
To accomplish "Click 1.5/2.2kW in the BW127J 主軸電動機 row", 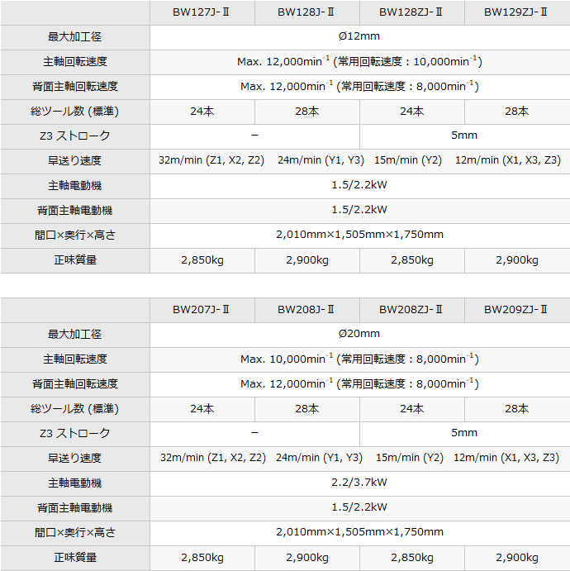I will [359, 185].
